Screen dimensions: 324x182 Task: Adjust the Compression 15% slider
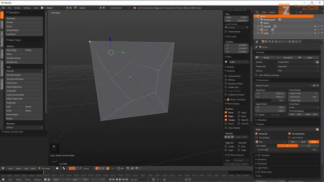288,150
